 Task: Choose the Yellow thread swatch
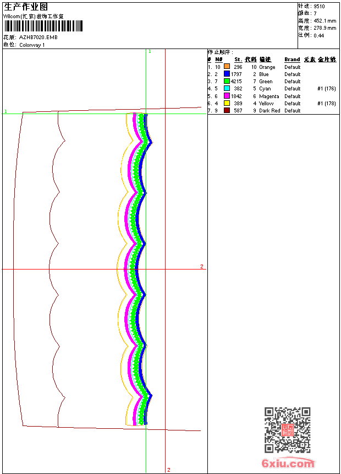pyautogui.click(x=227, y=103)
